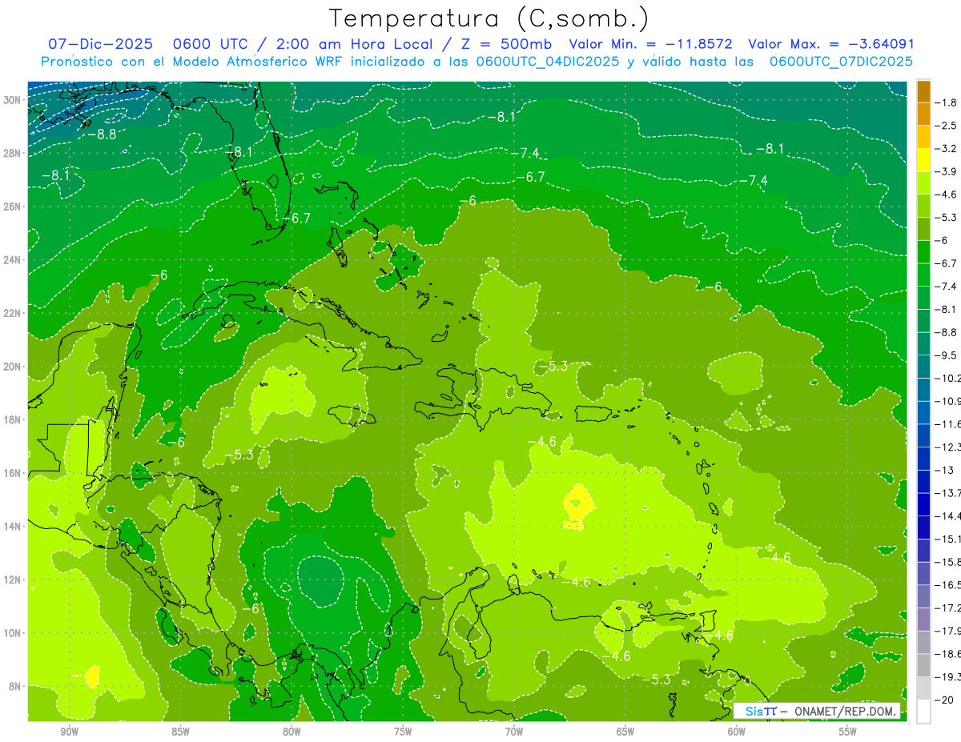Click the colorbar label "-9.5"
Screen dimensions: 961x742
[947, 355]
